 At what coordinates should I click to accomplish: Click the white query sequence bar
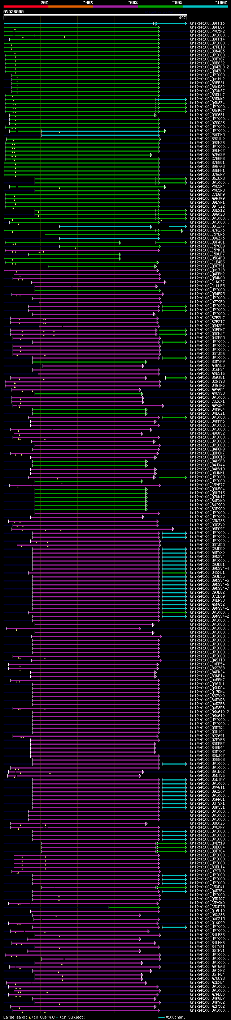(x=95, y=14)
